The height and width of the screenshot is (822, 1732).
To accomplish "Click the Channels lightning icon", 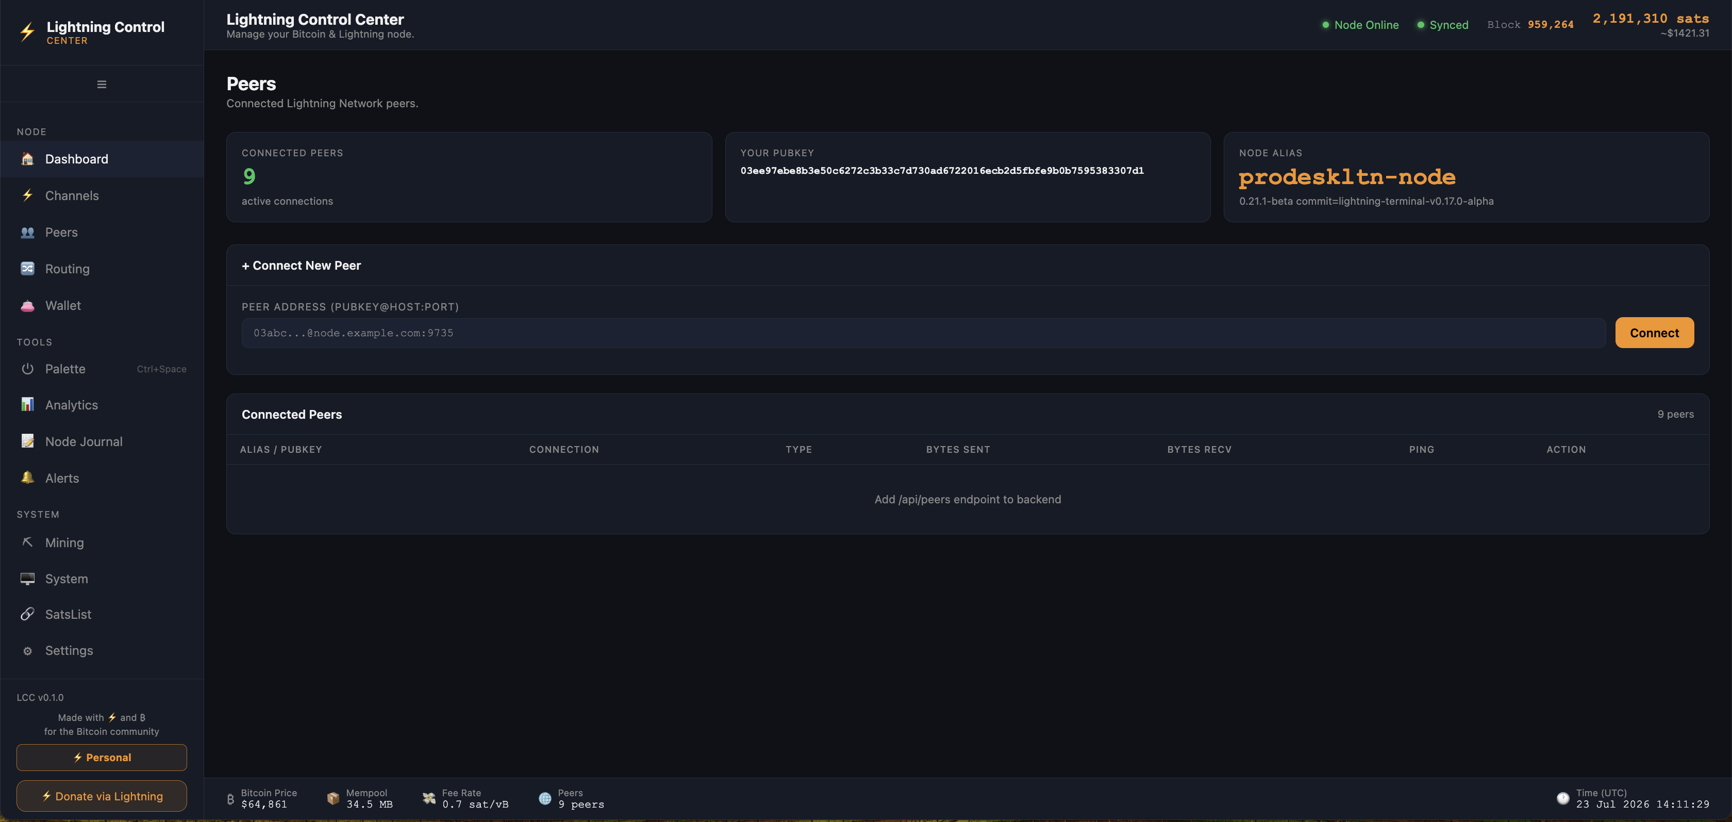I will tap(27, 195).
